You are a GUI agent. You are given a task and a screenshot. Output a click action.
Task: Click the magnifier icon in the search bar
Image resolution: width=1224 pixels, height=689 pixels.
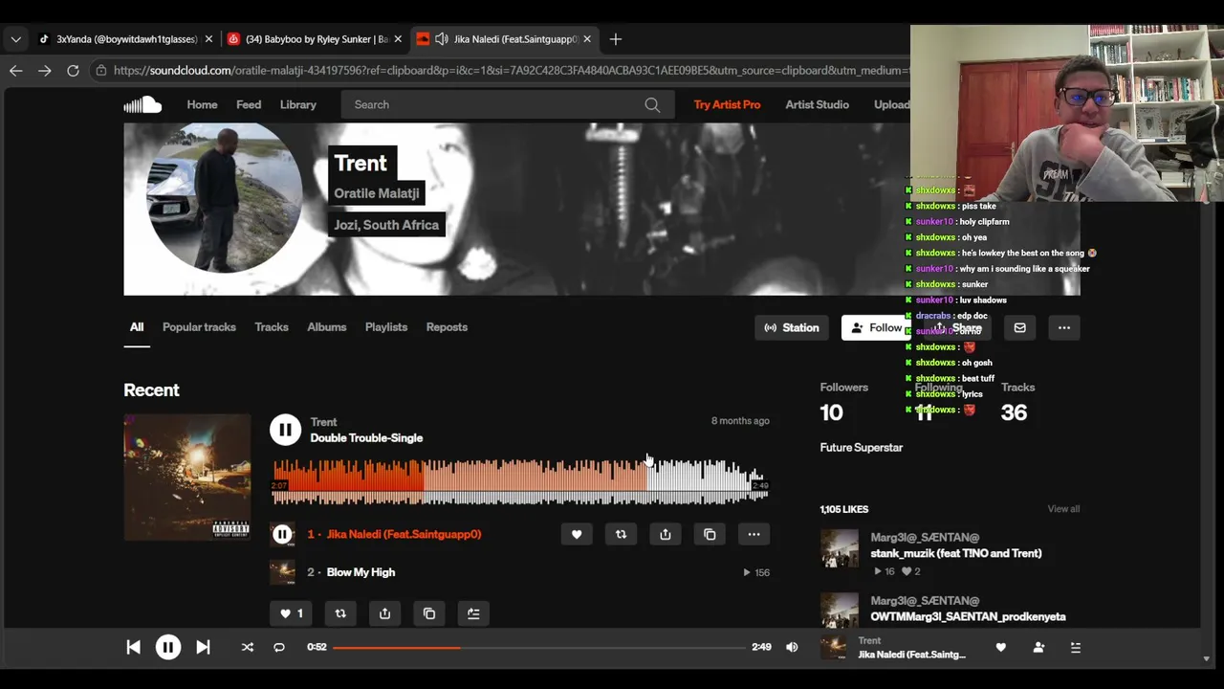(652, 105)
